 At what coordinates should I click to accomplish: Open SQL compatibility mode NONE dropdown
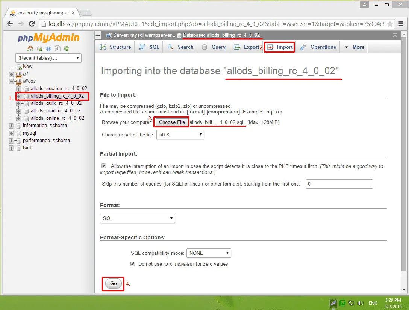pos(209,253)
